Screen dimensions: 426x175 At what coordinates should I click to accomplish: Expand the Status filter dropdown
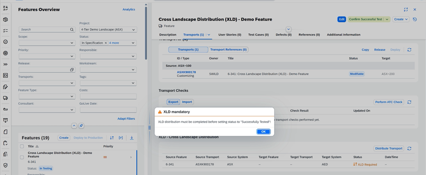(133, 43)
